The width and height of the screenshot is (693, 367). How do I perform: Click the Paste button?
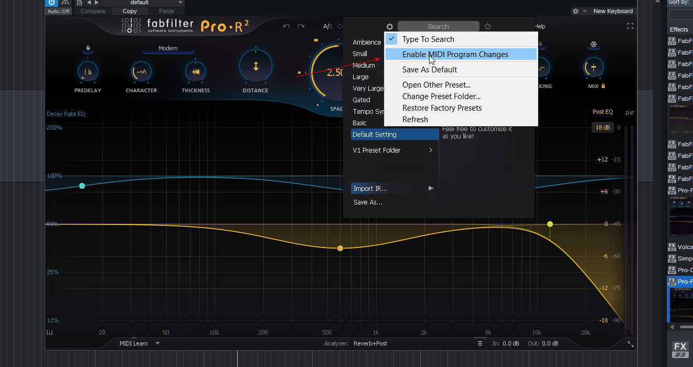[x=166, y=11]
